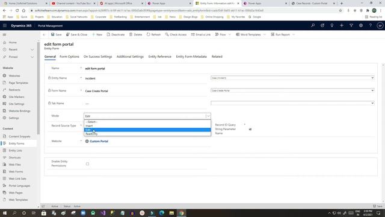385x217 pixels.
Task: Open Websites in sidebar
Action: tap(14, 76)
